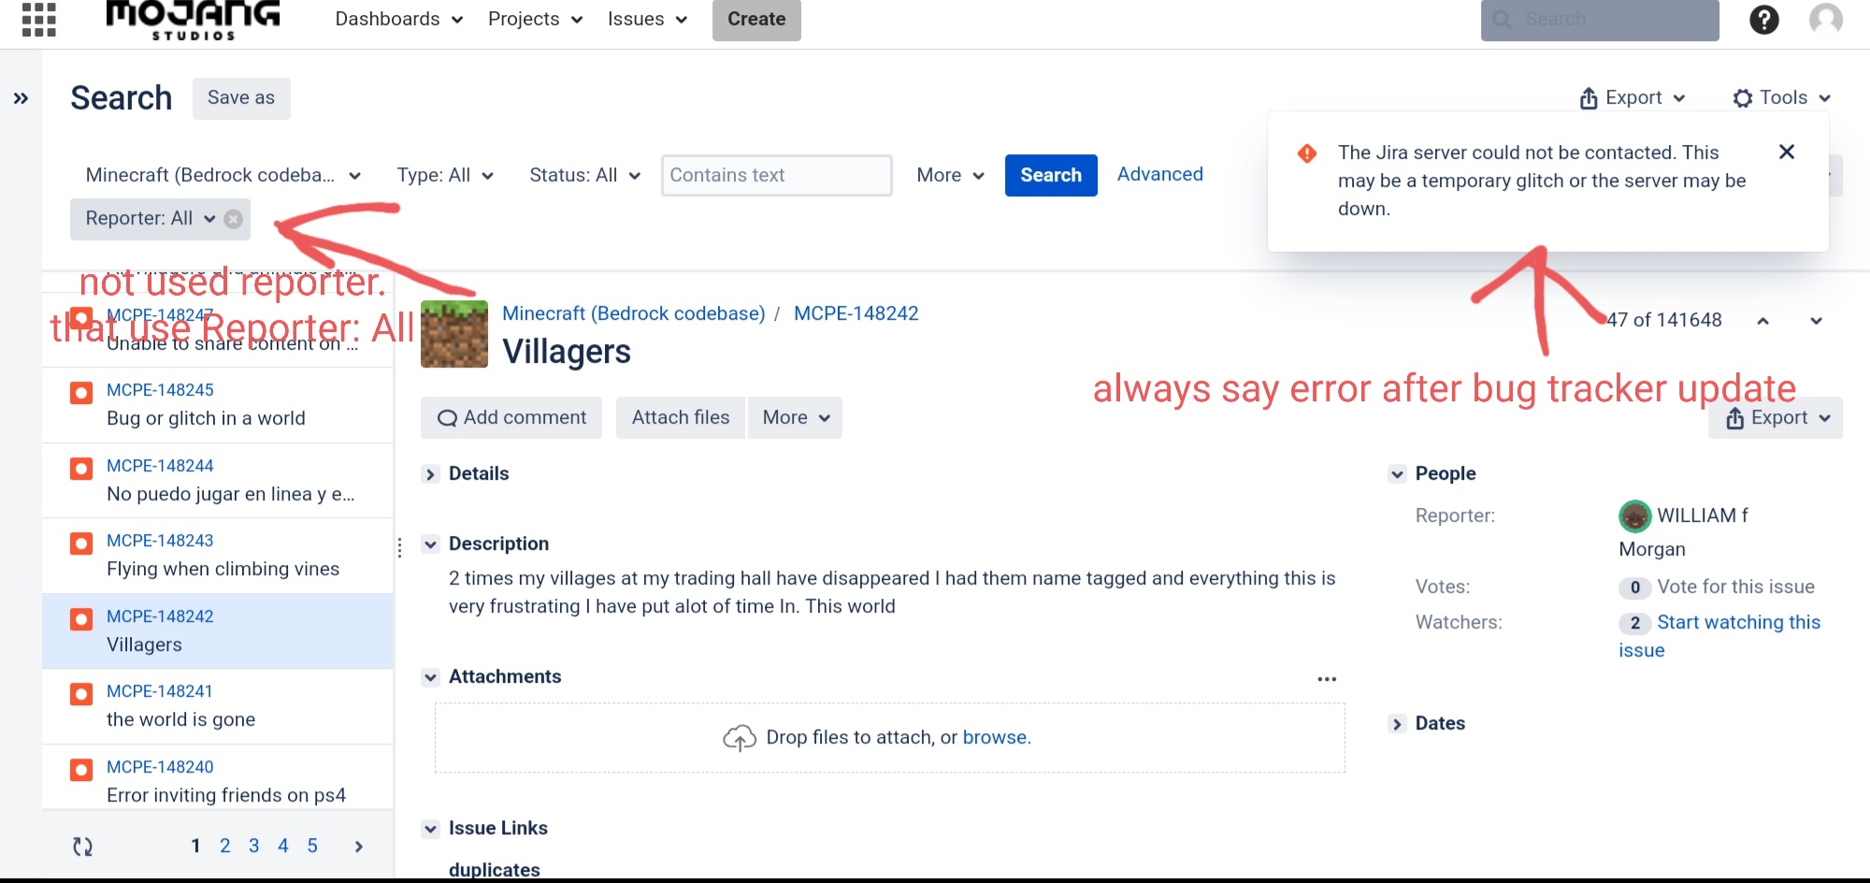1870x883 pixels.
Task: Open the help question mark icon
Action: click(x=1763, y=20)
